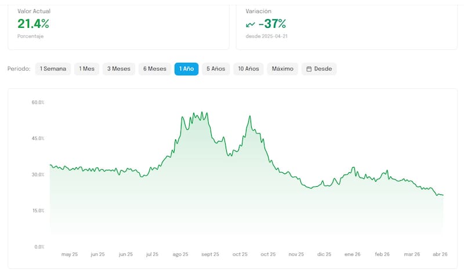View the Máximo period range

click(282, 68)
